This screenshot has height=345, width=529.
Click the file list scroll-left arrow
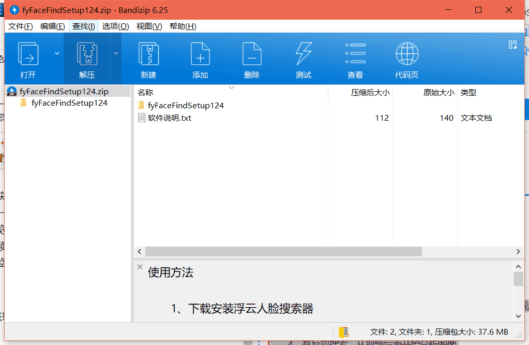(140, 251)
